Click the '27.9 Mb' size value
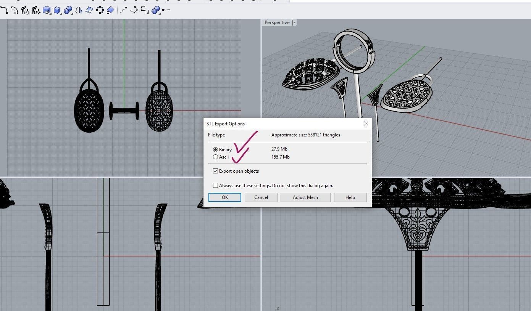The width and height of the screenshot is (531, 311). point(279,149)
